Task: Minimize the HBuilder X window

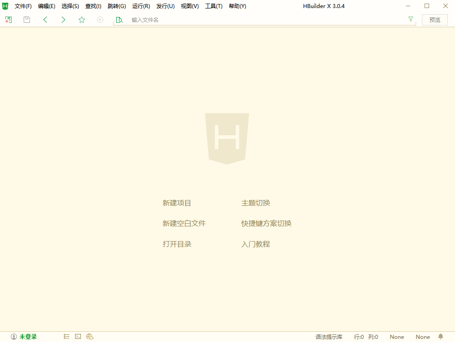Action: click(x=408, y=6)
